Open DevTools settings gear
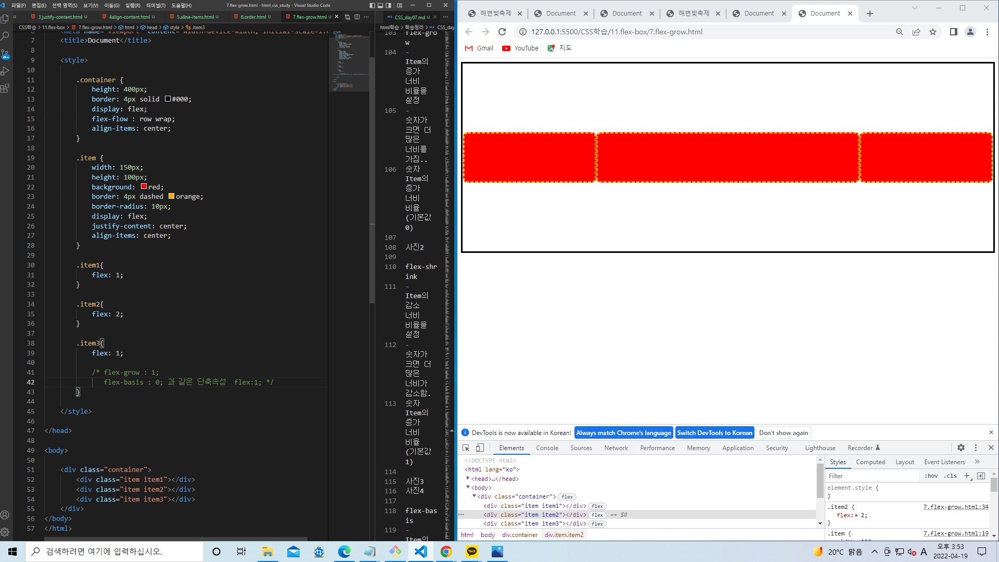The height and width of the screenshot is (562, 999). click(x=961, y=448)
